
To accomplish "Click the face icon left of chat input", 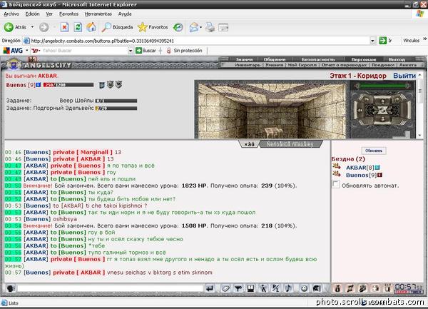I will click(x=11, y=288).
